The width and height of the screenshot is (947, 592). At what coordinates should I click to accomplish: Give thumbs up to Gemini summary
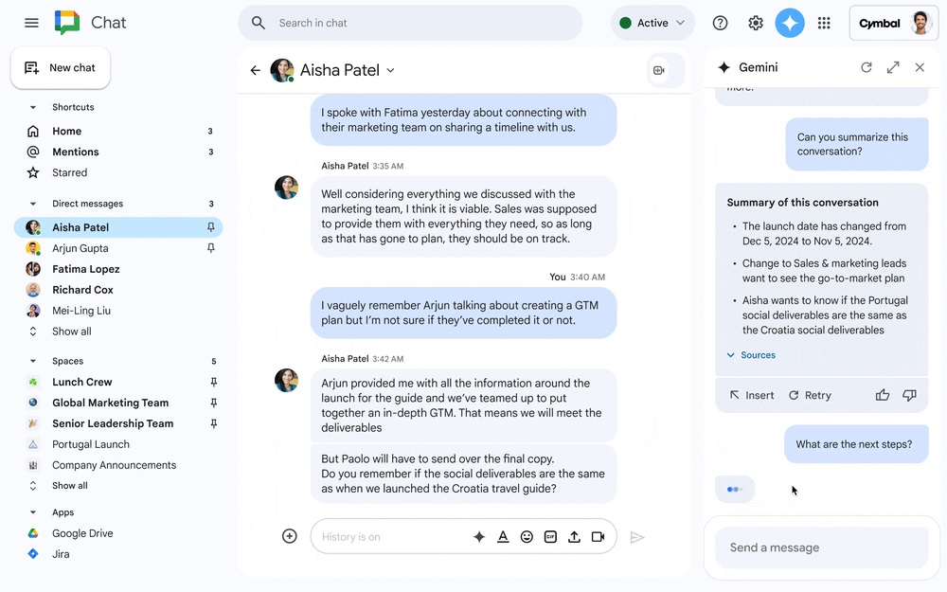(x=883, y=395)
